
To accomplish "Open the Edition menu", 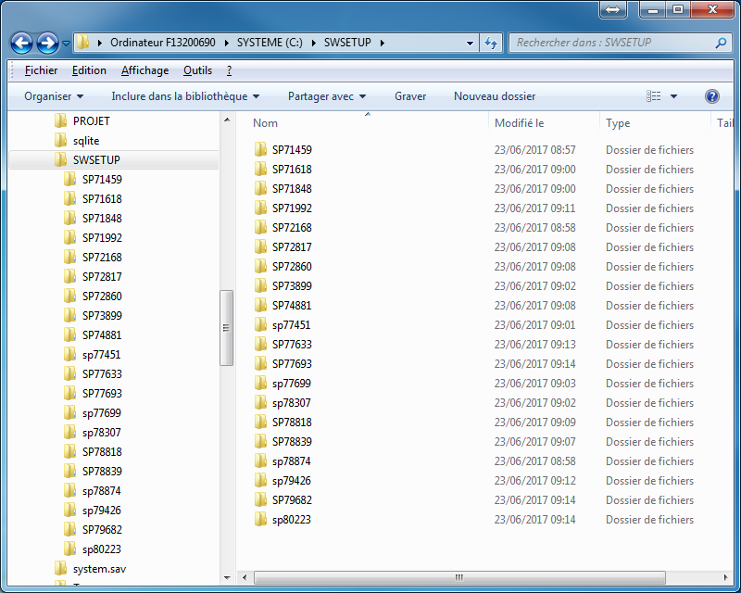I will [89, 70].
